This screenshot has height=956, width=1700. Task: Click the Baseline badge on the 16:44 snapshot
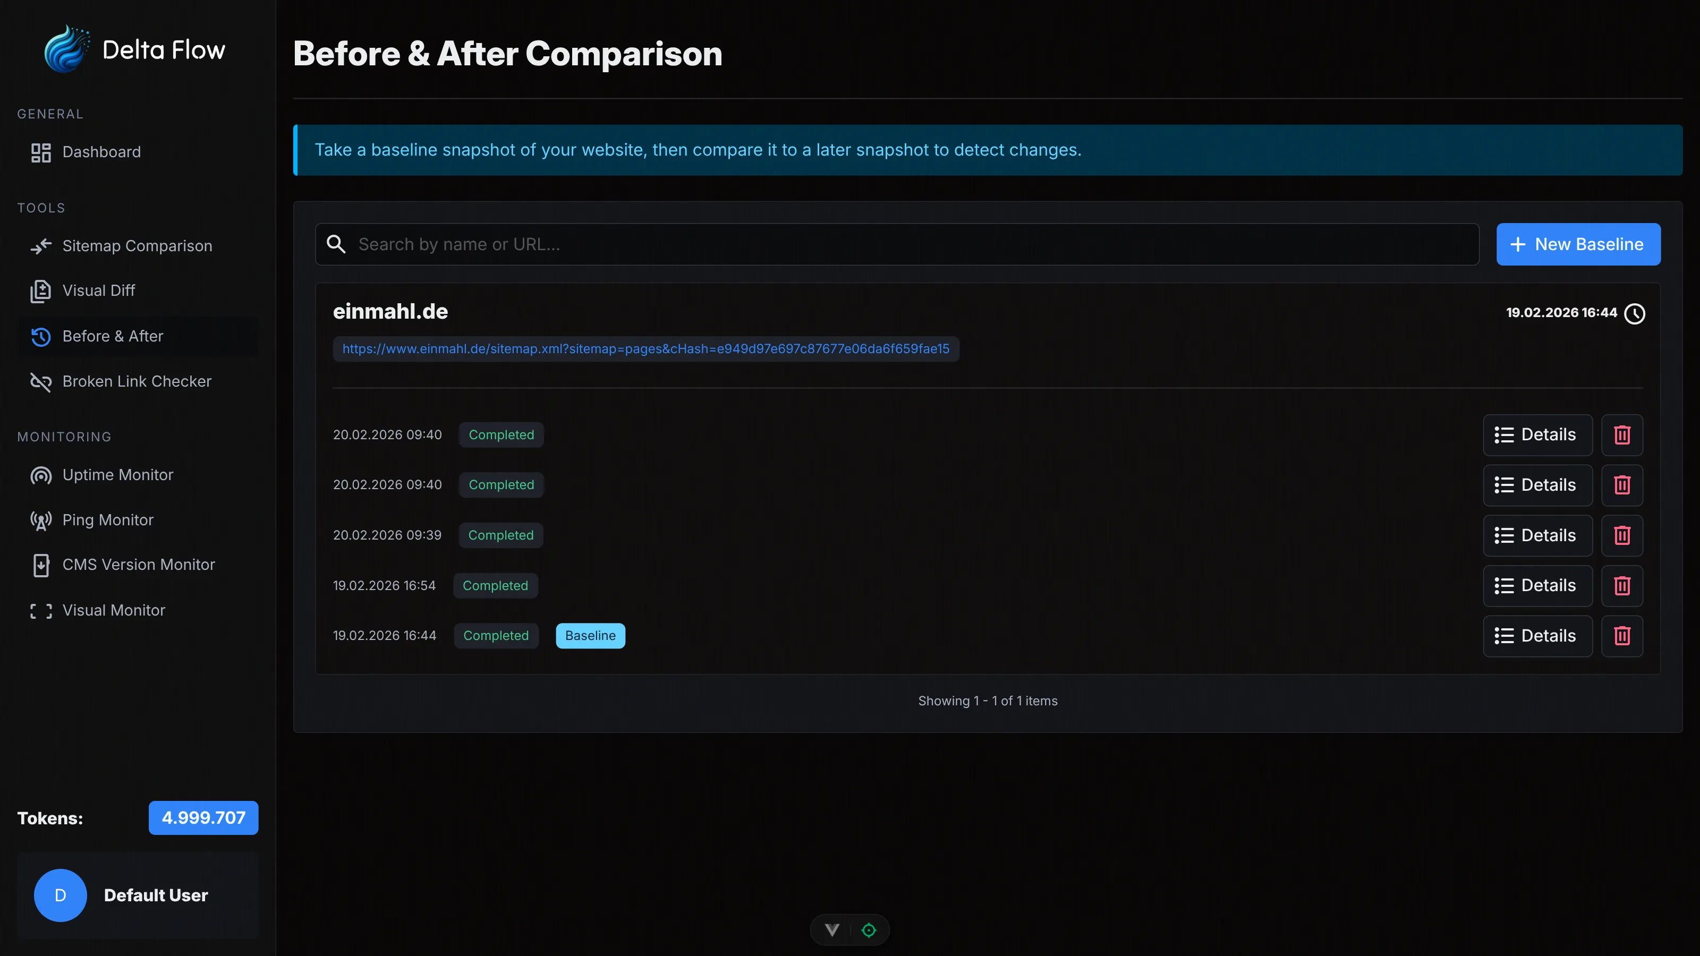[x=590, y=635]
